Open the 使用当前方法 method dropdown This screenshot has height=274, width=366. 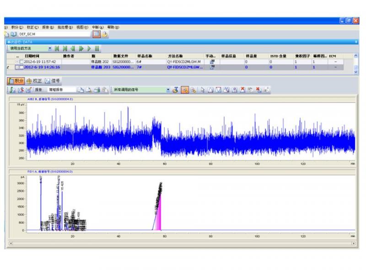pos(50,48)
